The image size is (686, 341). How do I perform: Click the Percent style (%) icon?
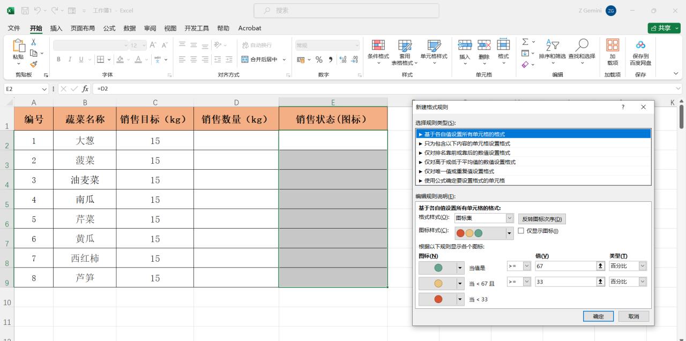point(319,59)
